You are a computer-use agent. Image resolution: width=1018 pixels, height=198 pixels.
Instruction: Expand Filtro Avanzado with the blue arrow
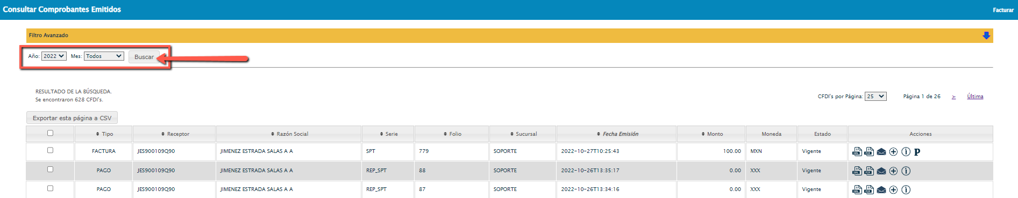pos(986,35)
